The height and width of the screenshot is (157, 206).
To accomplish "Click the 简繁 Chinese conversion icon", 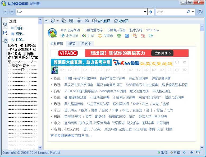I will tap(143, 36).
